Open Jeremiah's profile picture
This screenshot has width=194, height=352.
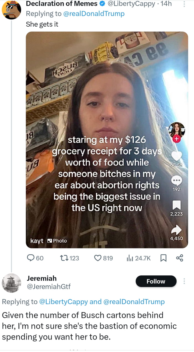(x=11, y=283)
